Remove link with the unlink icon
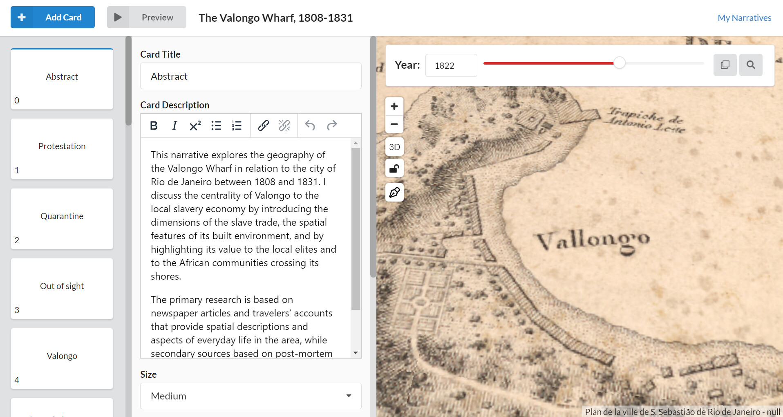Viewport: 783px width, 417px height. 284,126
